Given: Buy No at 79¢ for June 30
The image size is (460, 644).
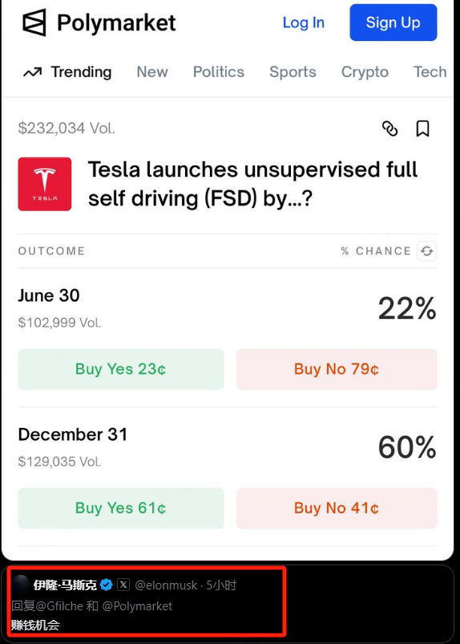Looking at the screenshot, I should (x=337, y=369).
